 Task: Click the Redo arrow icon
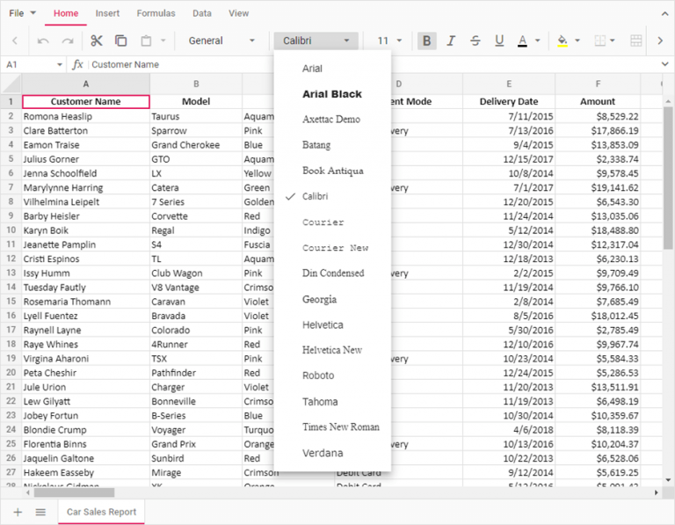tap(67, 40)
